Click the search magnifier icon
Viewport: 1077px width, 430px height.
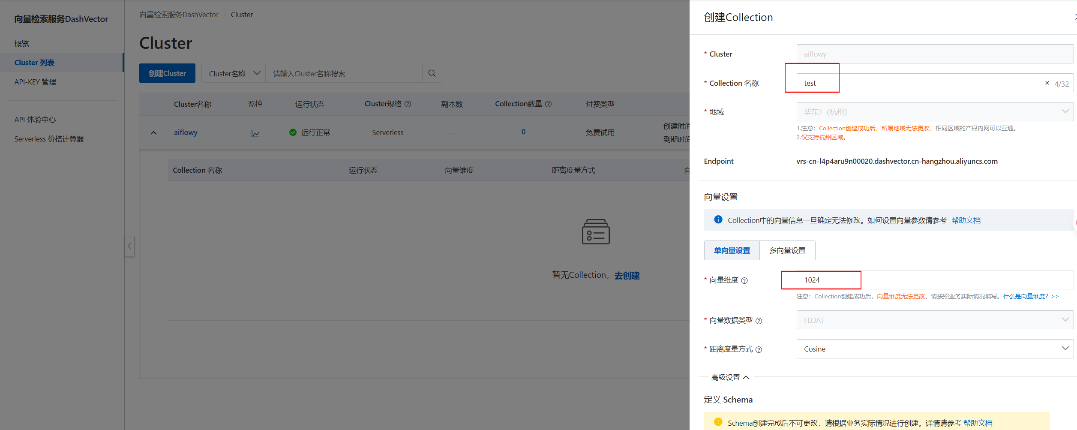click(x=432, y=73)
